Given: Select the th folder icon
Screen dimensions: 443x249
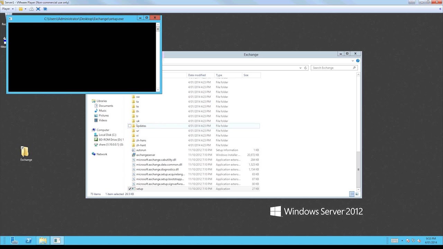Looking at the screenshot, I should point(134,111).
